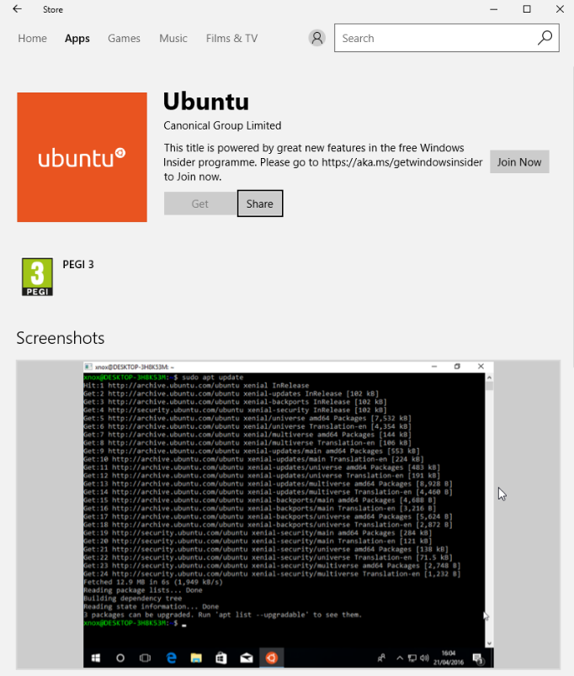Image resolution: width=574 pixels, height=676 pixels.
Task: Open the Games tab
Action: point(124,39)
